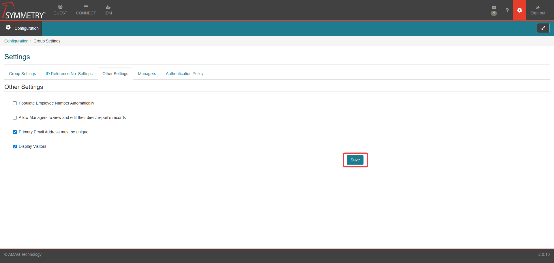Disable the Display Visitors checkbox

15,147
